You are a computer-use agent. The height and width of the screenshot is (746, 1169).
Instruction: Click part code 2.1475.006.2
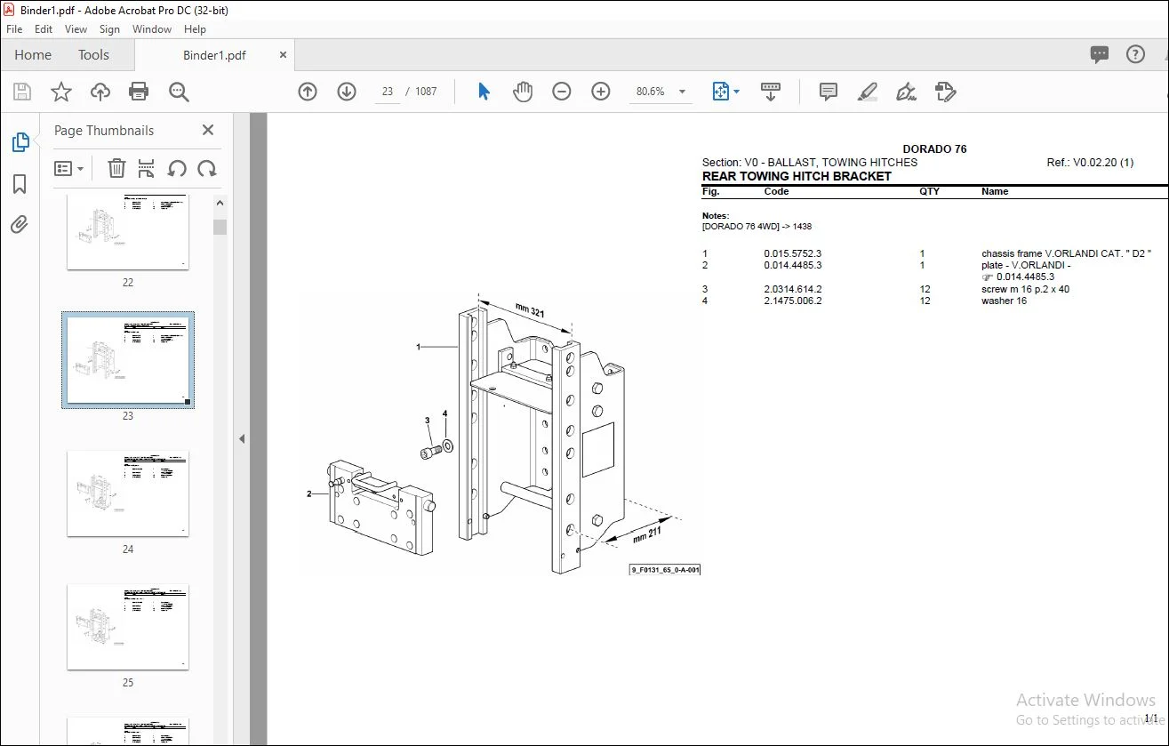793,301
